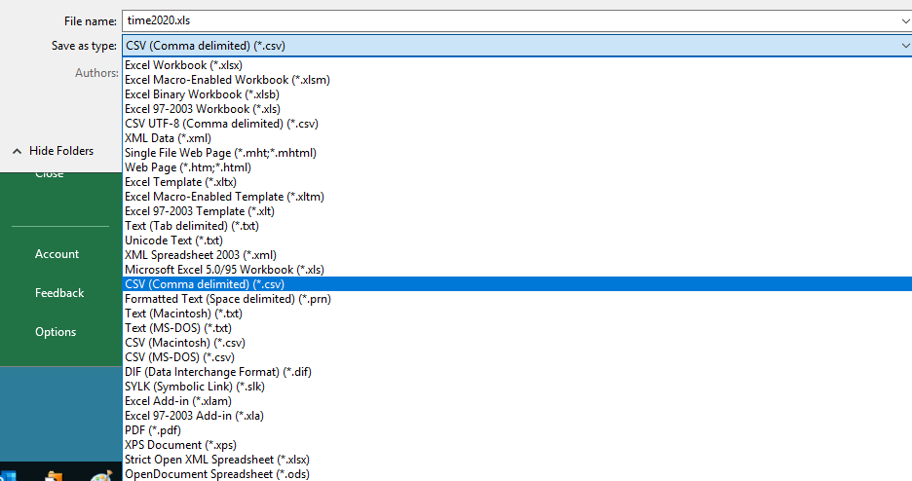Open Feedback in Excel backstage sidebar
Viewport: 912px width, 481px height.
pyautogui.click(x=59, y=293)
